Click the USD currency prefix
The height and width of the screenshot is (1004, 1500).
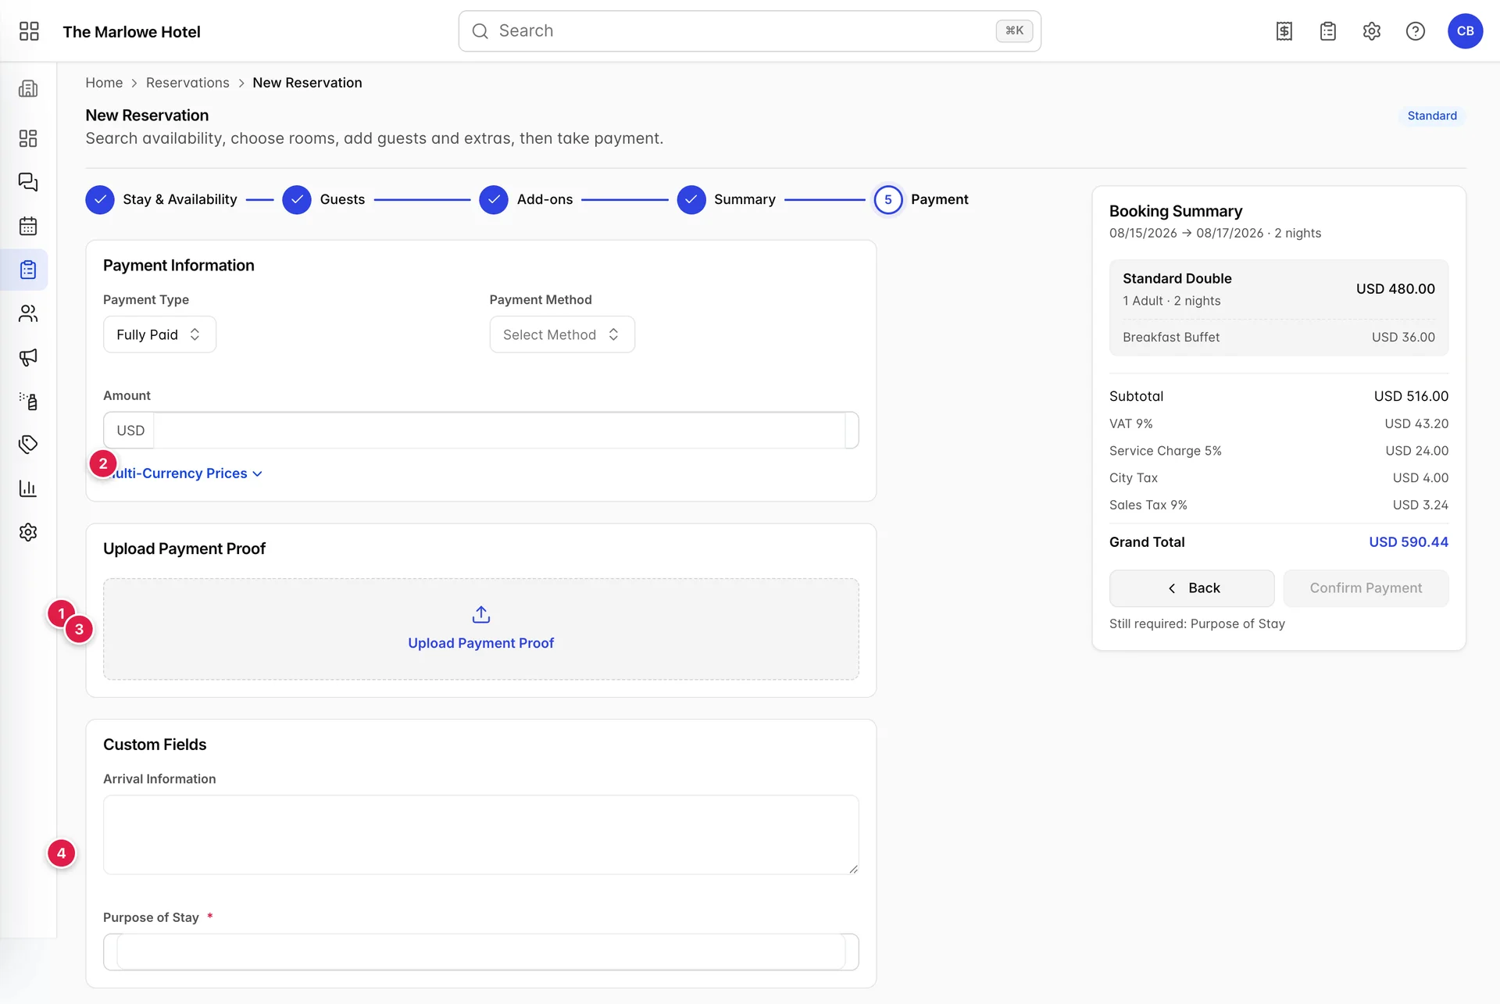coord(130,431)
